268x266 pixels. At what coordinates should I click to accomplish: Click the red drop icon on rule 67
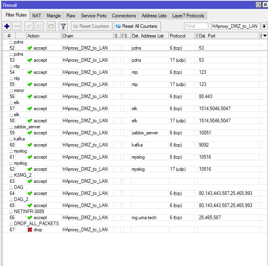coord(30,230)
